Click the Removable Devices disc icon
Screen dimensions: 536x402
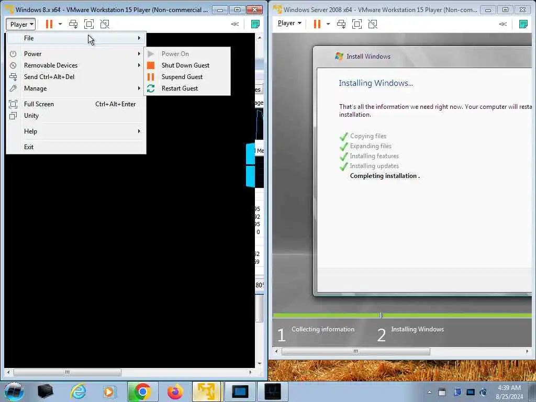tap(13, 65)
